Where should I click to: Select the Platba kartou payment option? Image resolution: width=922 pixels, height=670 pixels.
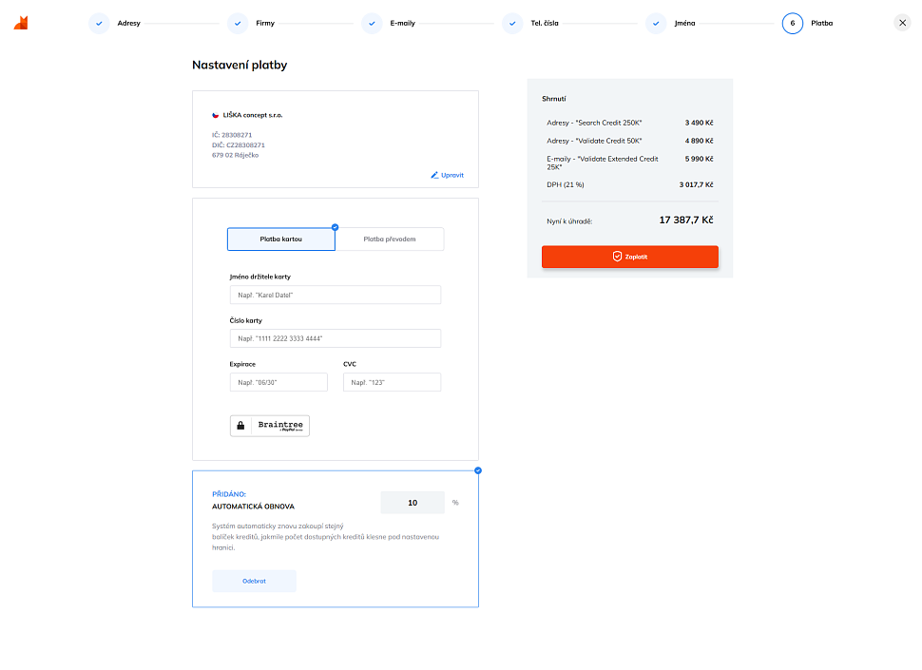click(x=281, y=239)
